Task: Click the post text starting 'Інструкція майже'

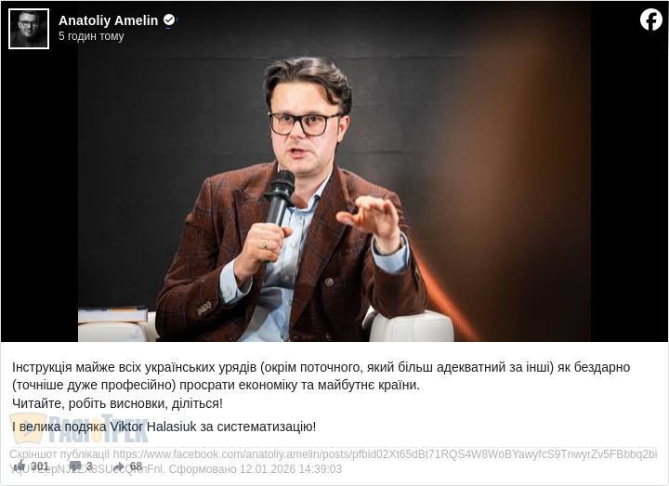Action: point(321,376)
